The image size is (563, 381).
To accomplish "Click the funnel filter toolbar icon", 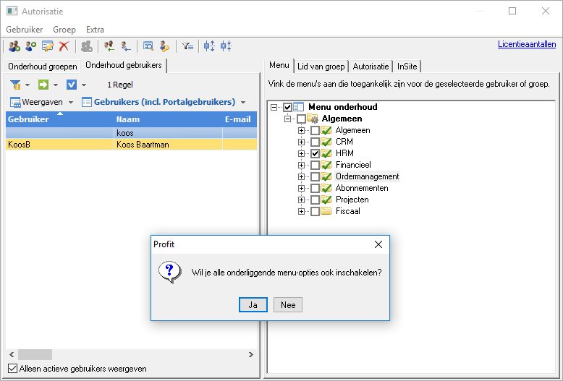I will coord(187,46).
